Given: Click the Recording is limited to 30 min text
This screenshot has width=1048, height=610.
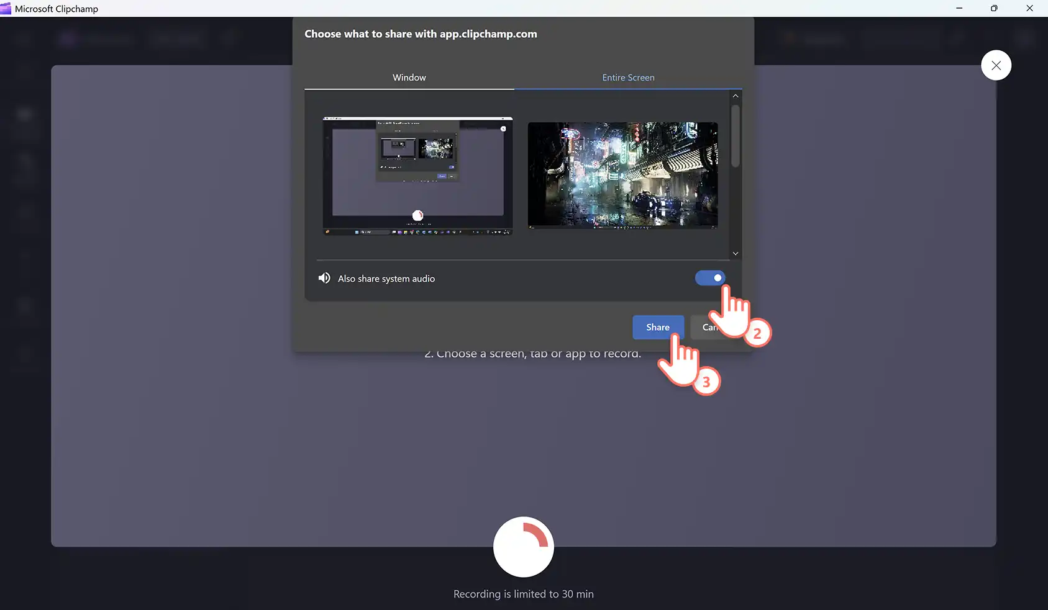Looking at the screenshot, I should coord(523,594).
